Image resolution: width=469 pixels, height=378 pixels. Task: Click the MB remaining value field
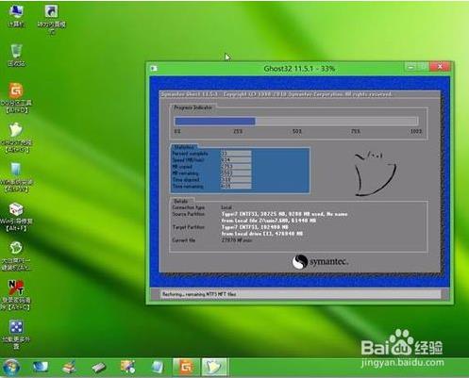point(236,173)
